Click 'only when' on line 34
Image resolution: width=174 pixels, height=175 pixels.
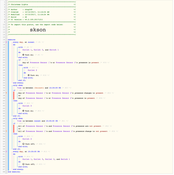(x=18, y=85)
